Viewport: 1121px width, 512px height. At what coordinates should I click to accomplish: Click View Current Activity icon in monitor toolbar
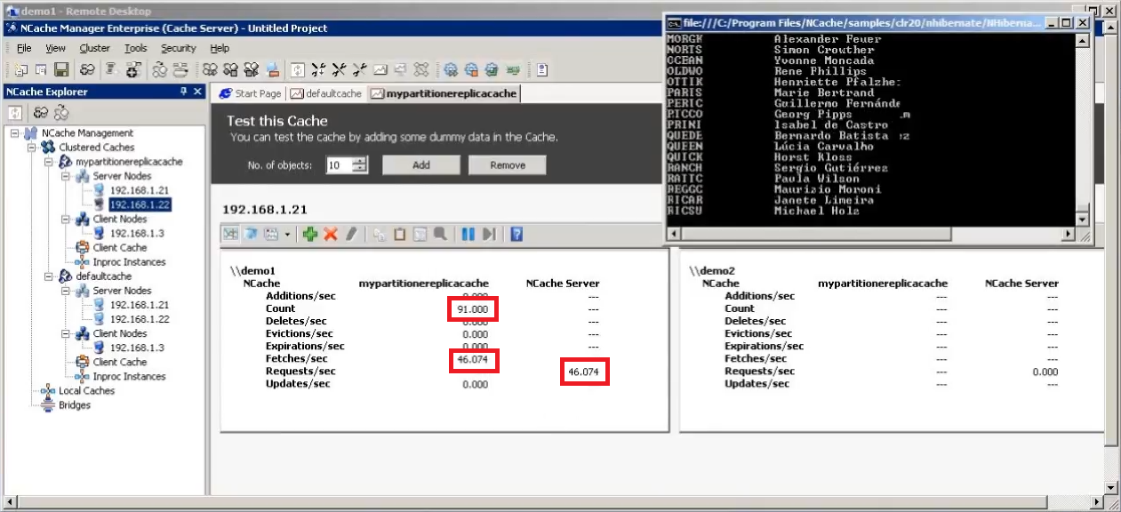(230, 234)
